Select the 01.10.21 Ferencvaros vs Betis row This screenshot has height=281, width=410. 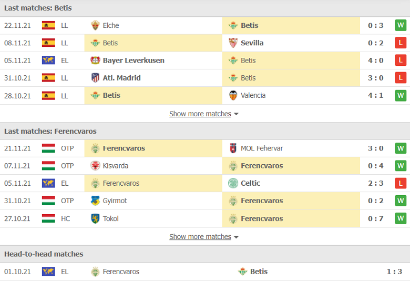(x=205, y=272)
